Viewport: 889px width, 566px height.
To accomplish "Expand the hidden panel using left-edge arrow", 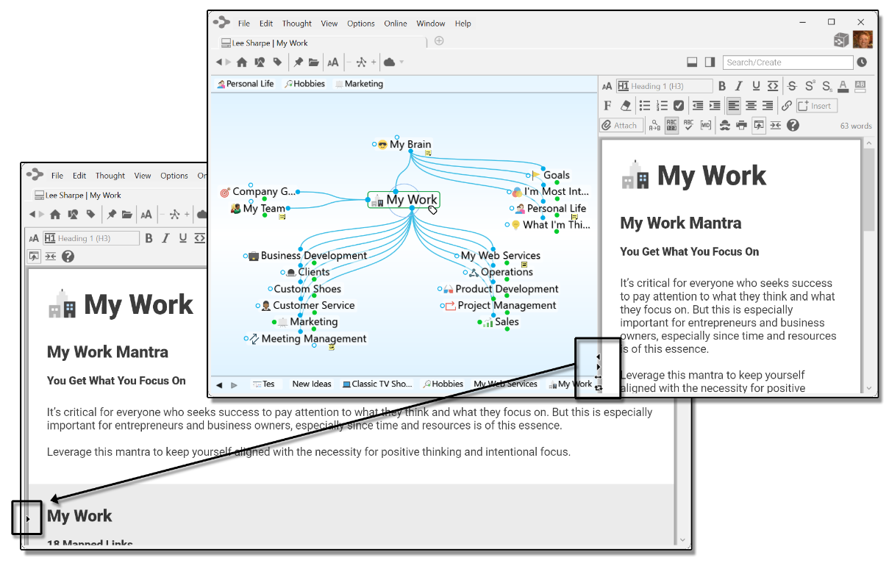I will coord(28,519).
